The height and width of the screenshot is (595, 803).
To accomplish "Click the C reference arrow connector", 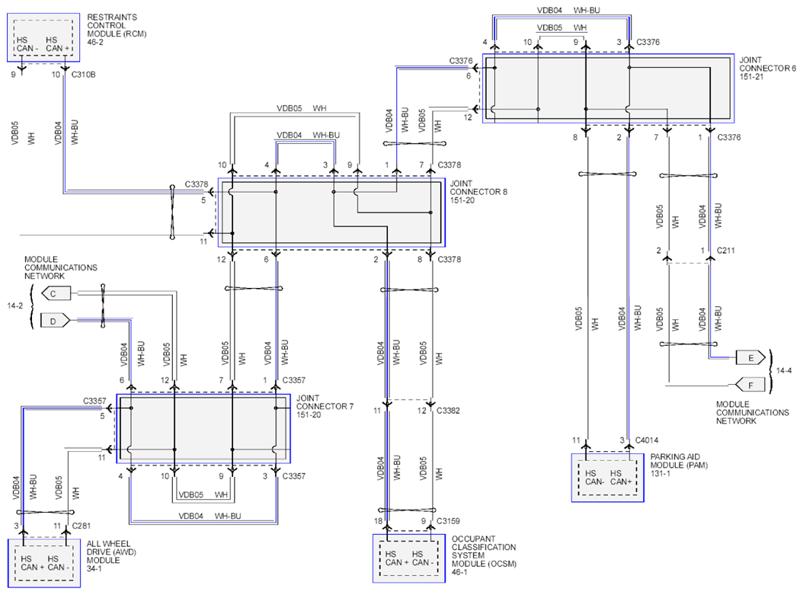I will 56,294.
